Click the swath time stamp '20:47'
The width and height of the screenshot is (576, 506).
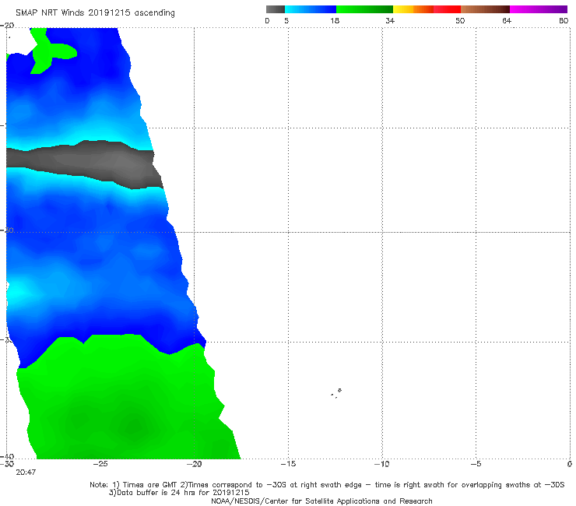coord(26,473)
